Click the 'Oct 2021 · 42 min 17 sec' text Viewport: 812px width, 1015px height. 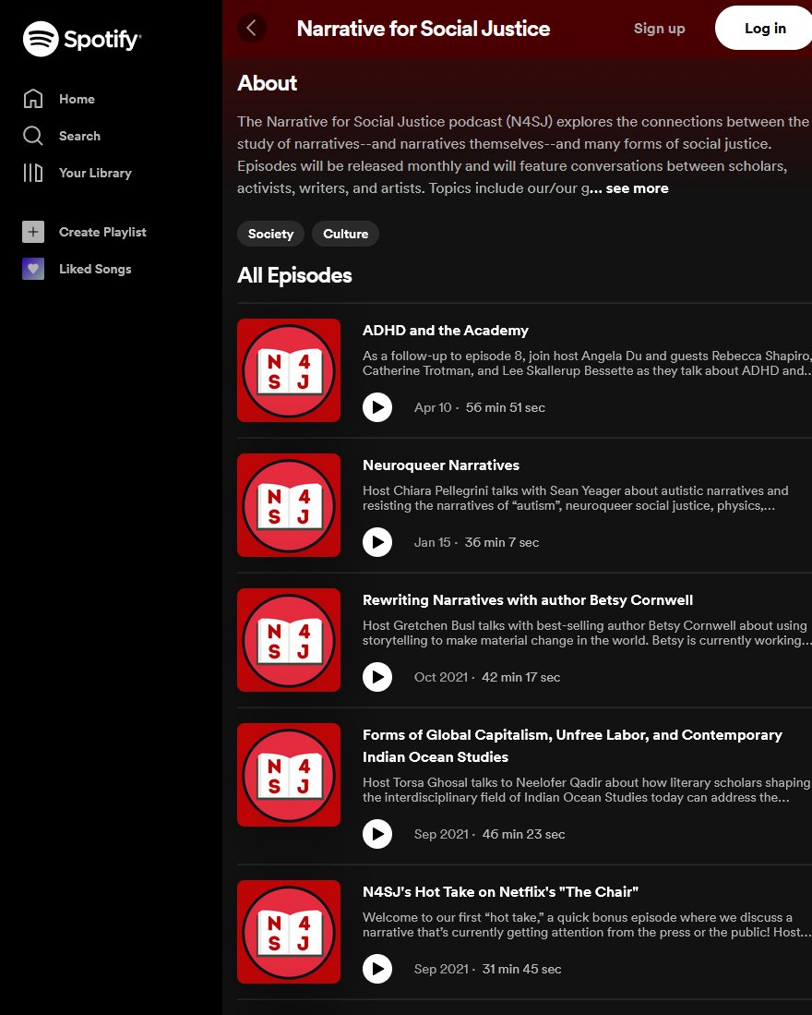click(x=487, y=677)
